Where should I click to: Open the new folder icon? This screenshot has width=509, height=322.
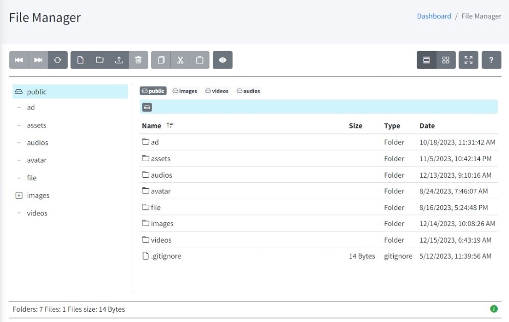click(x=98, y=60)
